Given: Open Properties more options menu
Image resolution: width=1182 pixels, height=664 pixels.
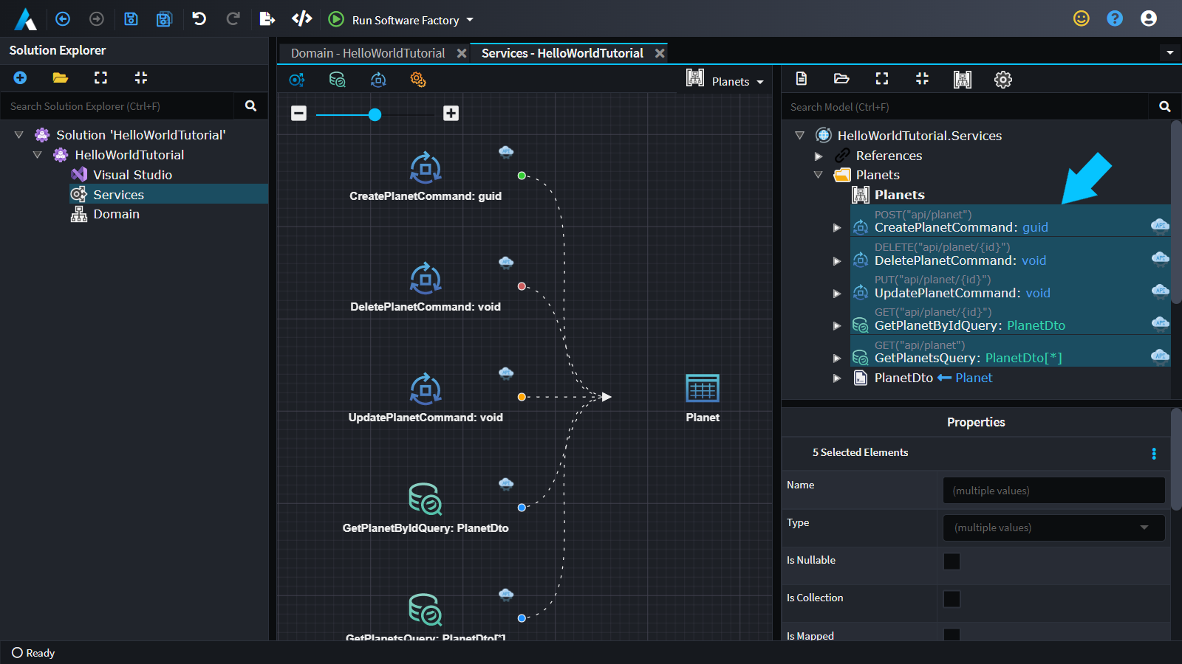Looking at the screenshot, I should pyautogui.click(x=1154, y=454).
